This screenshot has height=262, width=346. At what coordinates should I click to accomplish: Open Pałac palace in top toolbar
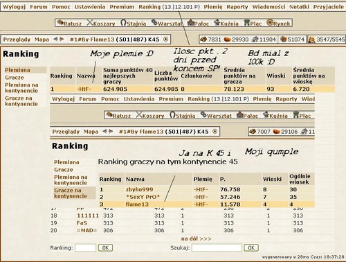[198, 24]
